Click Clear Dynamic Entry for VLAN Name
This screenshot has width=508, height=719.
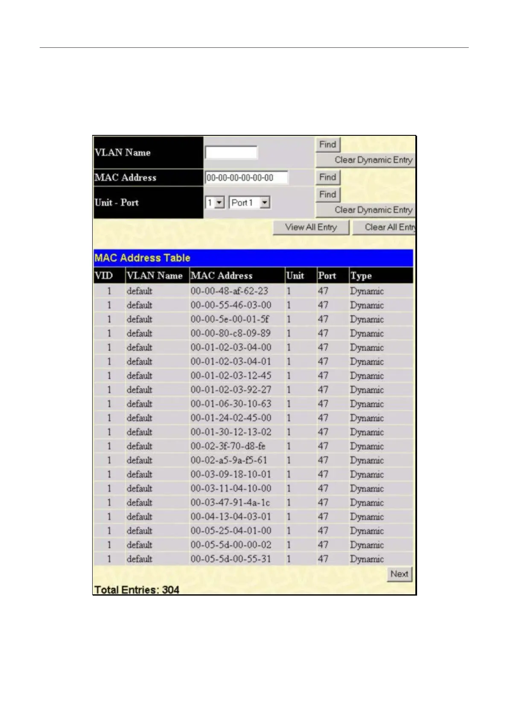pyautogui.click(x=365, y=160)
